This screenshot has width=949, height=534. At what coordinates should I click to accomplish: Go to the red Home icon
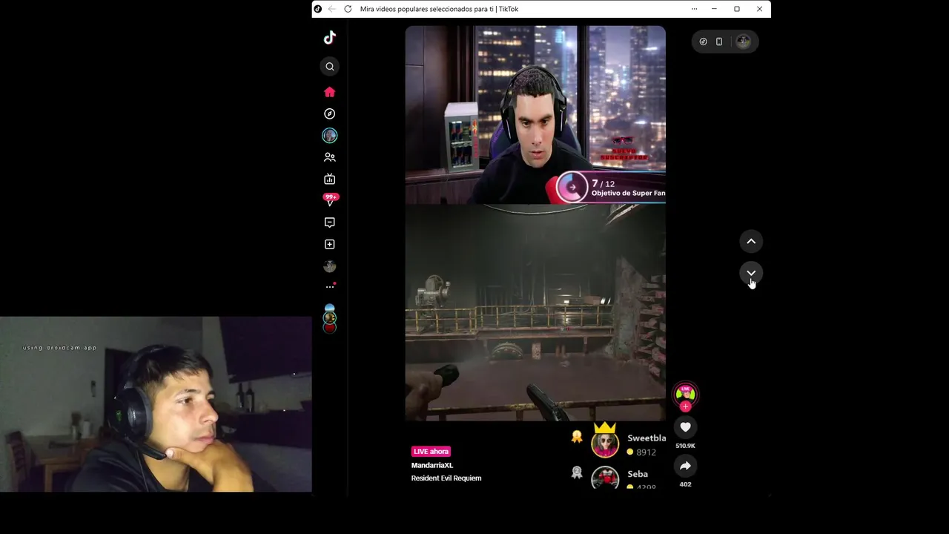(330, 92)
